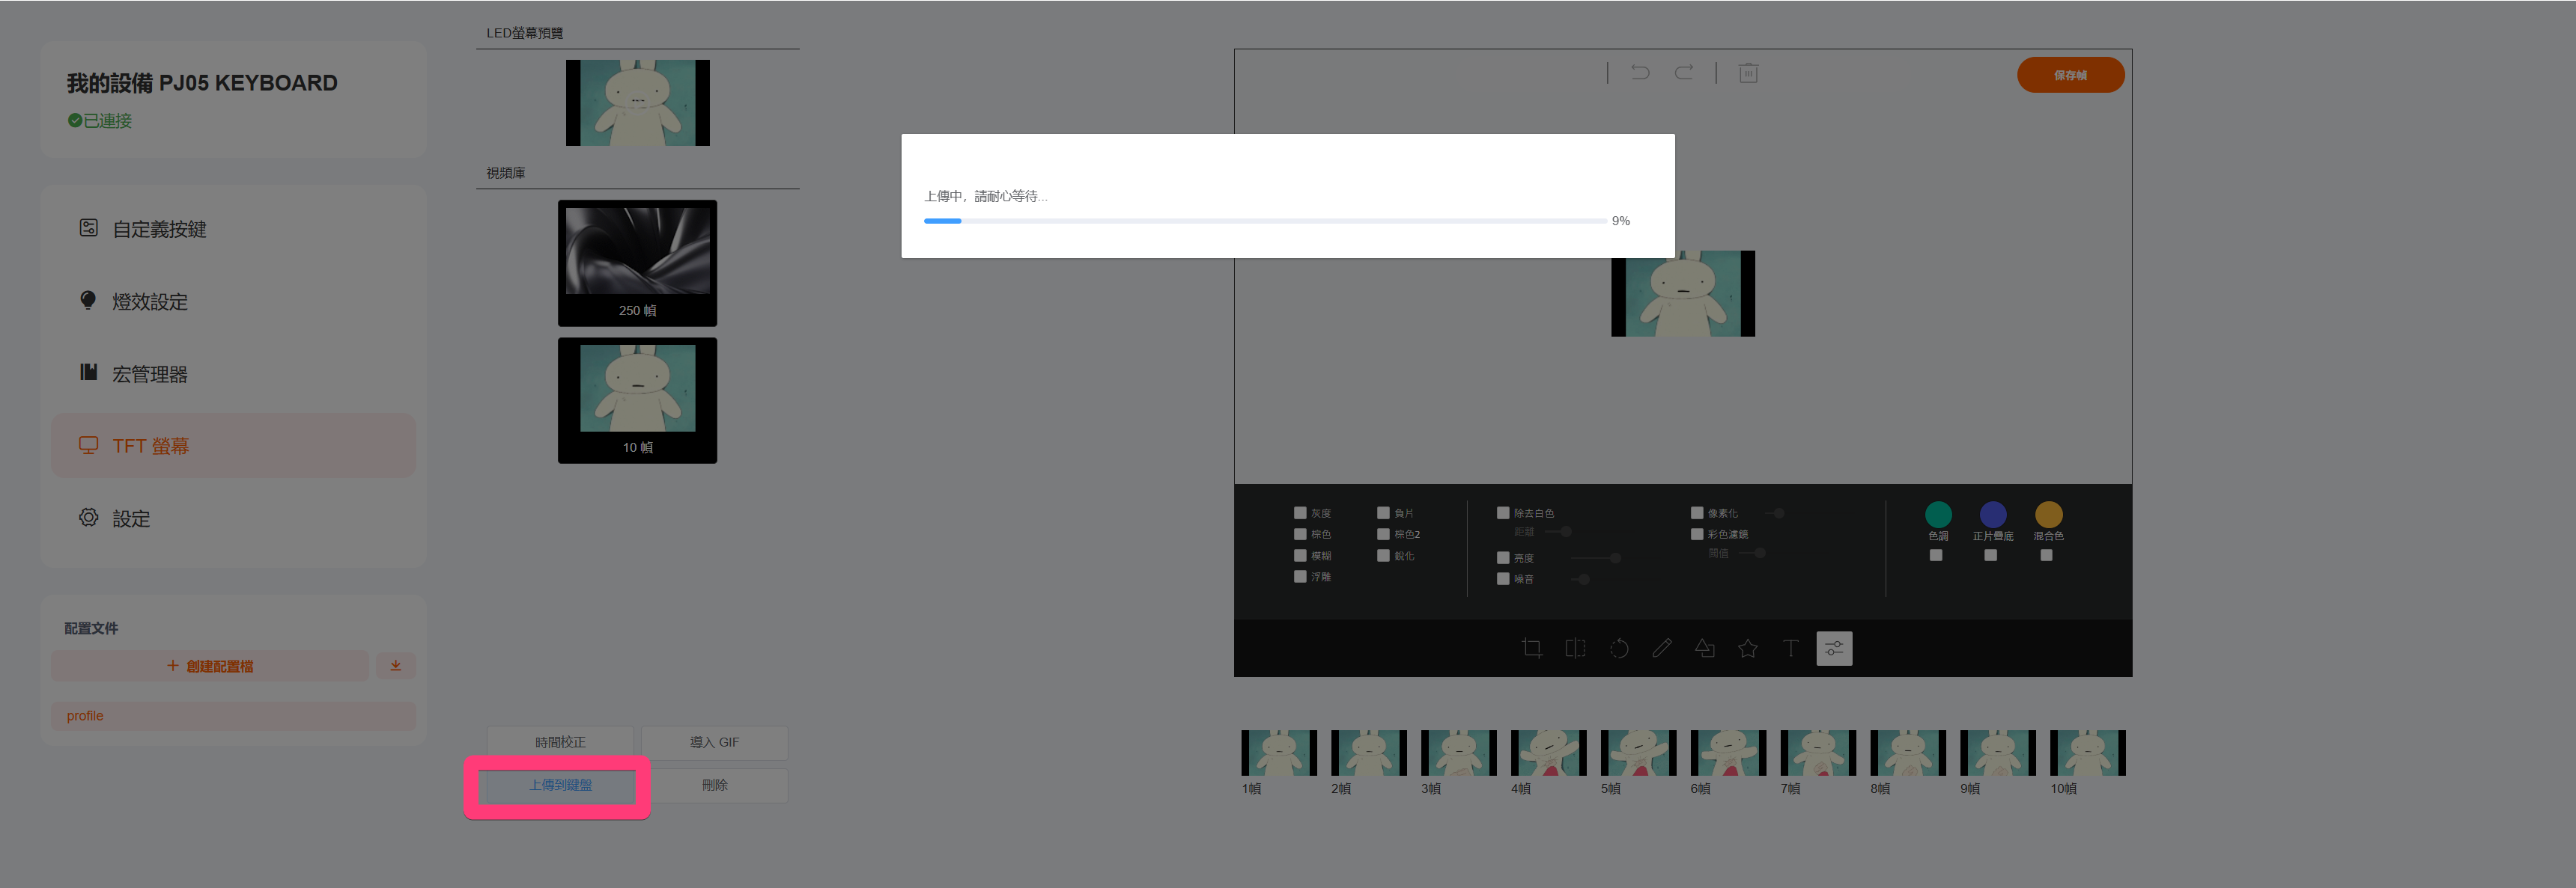This screenshot has width=2576, height=888.
Task: Click the blue 正片疊底 color swatch
Action: tap(1993, 515)
